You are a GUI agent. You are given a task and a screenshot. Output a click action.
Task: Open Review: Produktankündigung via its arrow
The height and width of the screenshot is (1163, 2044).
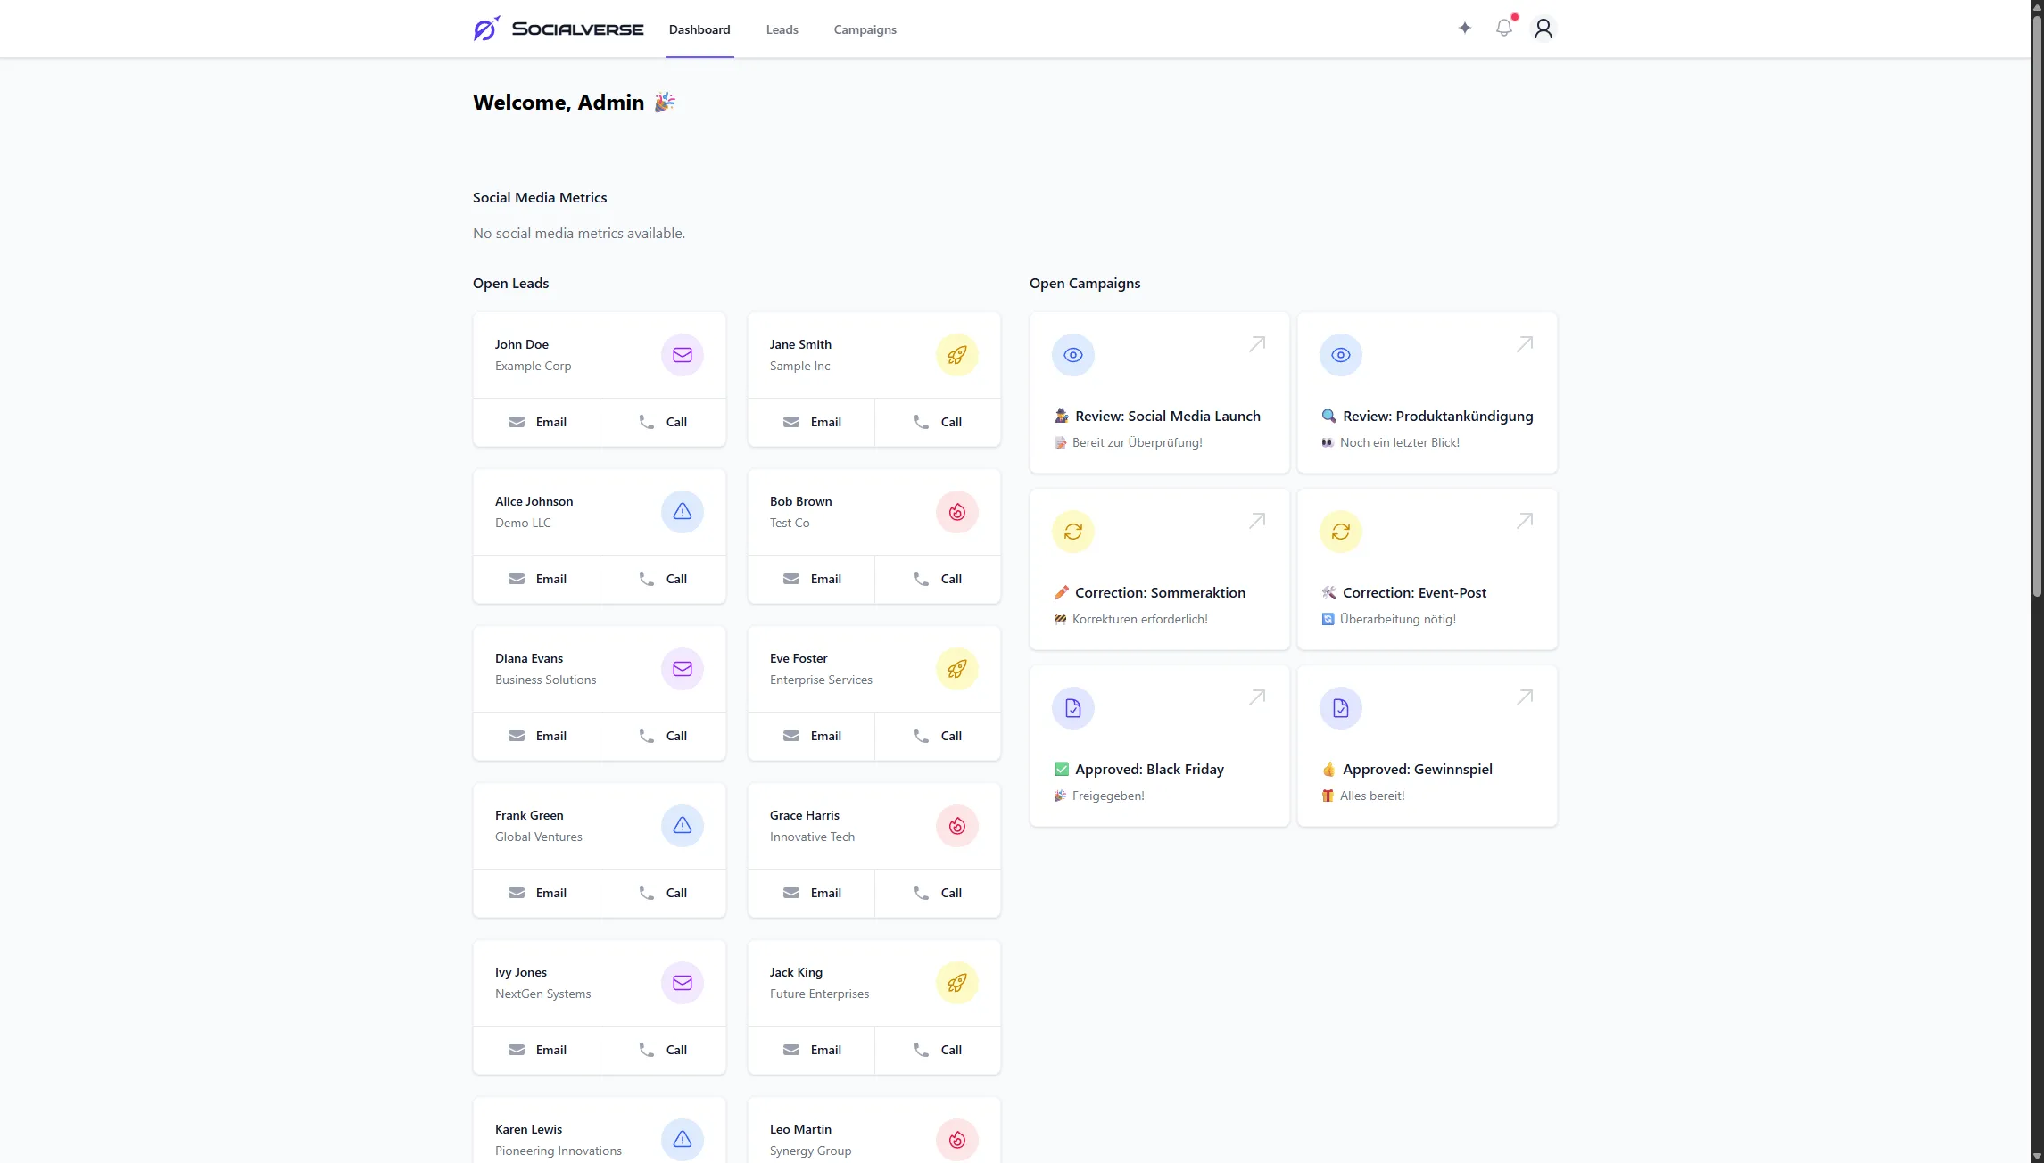(1524, 345)
